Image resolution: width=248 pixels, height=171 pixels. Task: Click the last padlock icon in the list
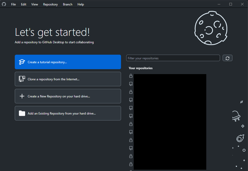(131, 164)
